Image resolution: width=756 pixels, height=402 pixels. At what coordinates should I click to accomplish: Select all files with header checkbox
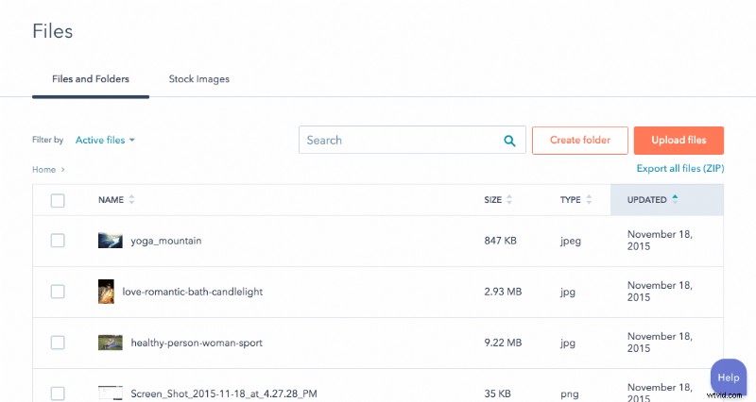pos(58,200)
